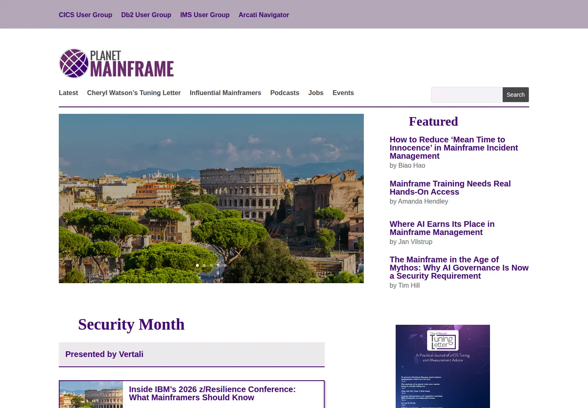This screenshot has width=588, height=408.
Task: Jump to the second carousel slide dot
Action: (205, 265)
